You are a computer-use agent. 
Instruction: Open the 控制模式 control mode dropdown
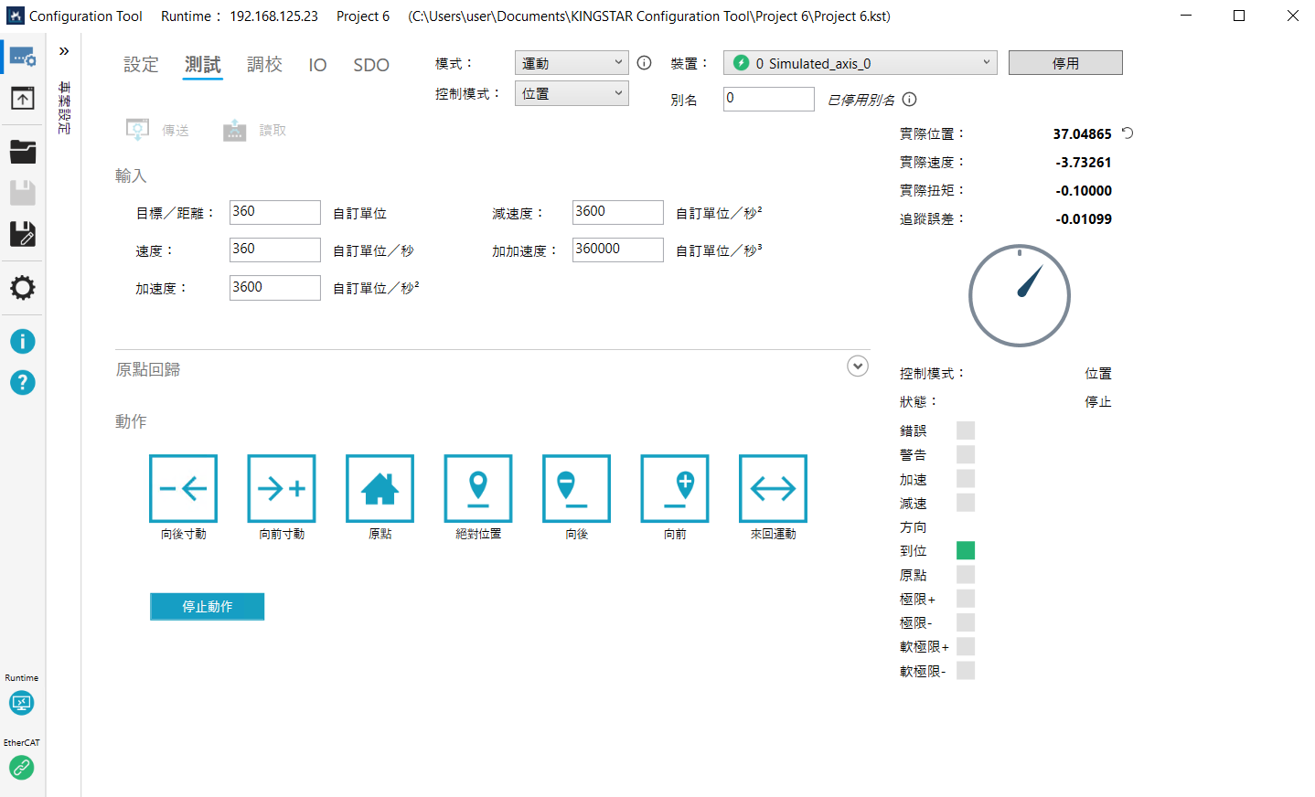(x=572, y=94)
